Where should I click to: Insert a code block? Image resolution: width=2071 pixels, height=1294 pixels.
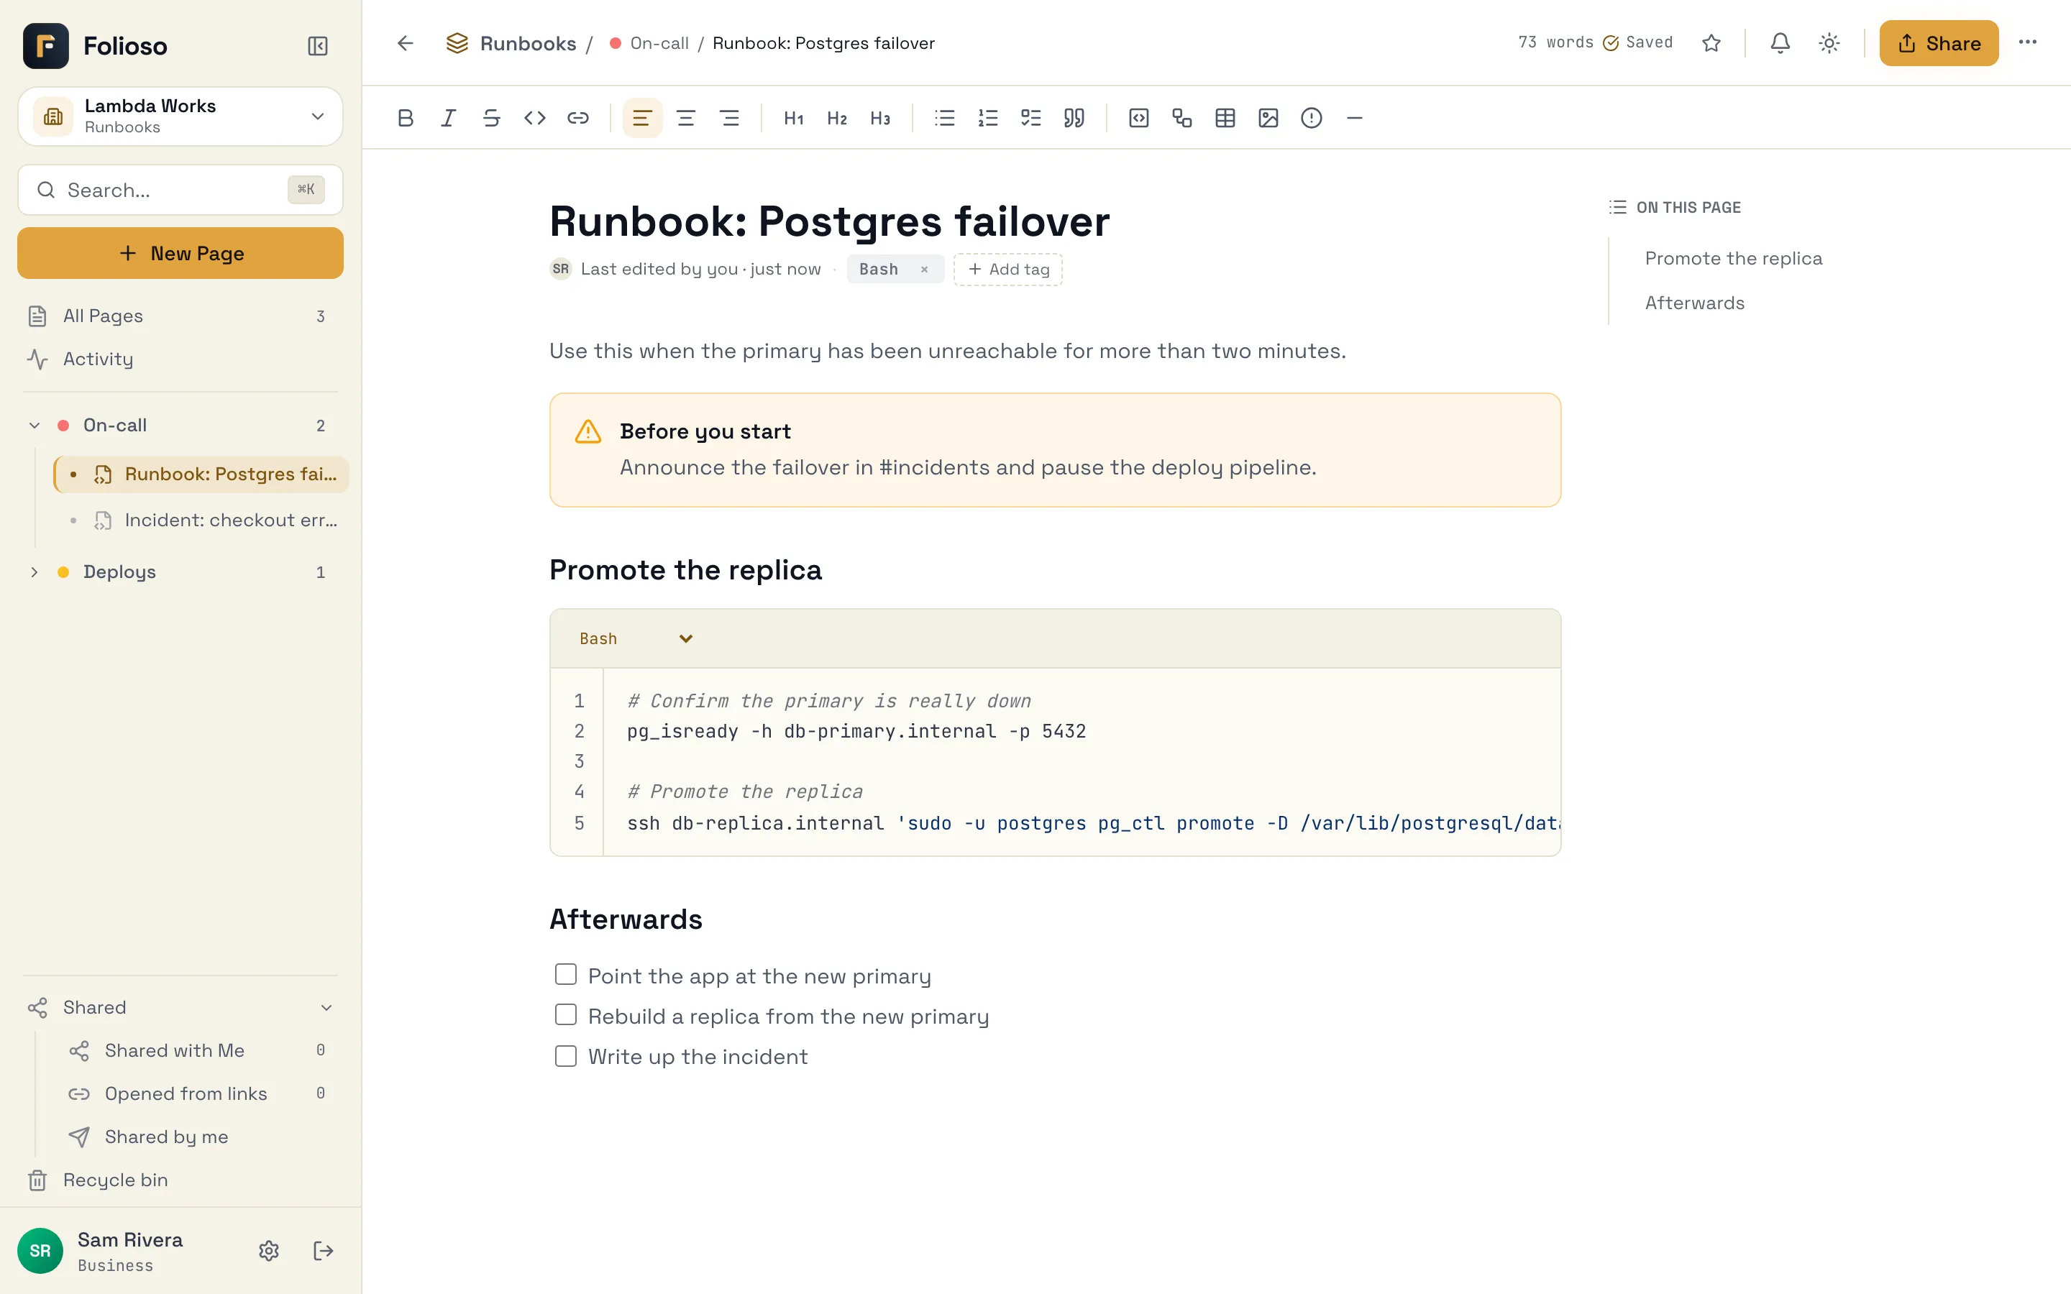(x=1138, y=118)
